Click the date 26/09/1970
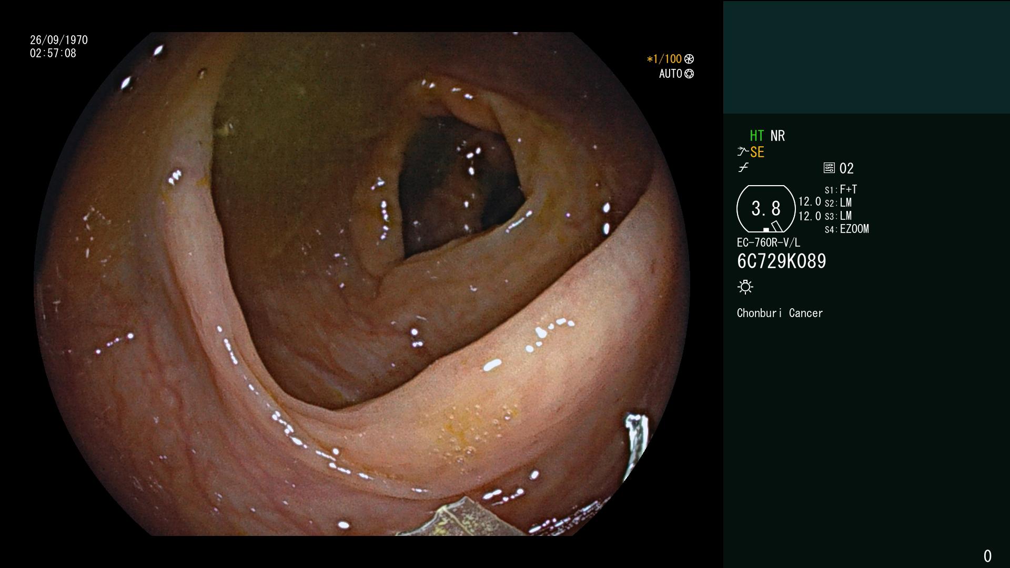 pos(59,40)
